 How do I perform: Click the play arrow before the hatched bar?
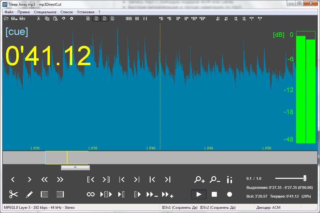[x=122, y=195]
